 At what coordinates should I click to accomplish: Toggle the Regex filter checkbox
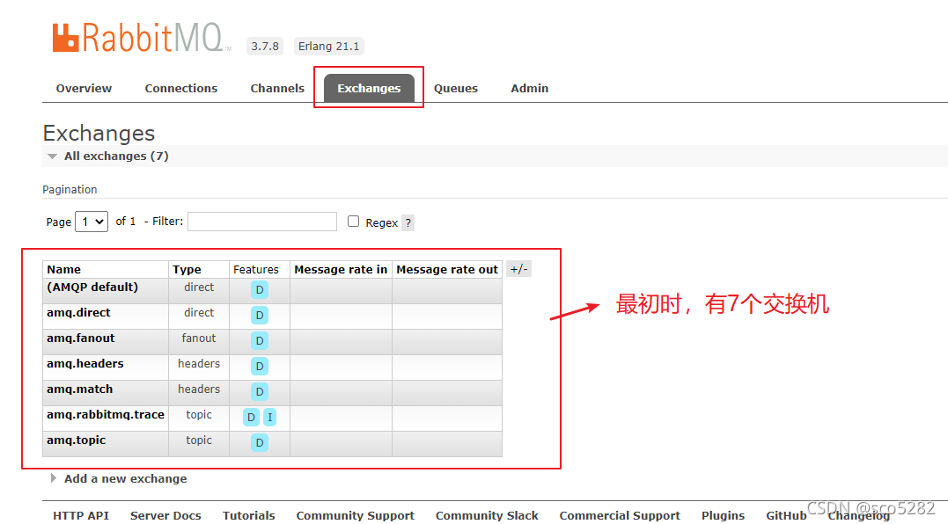tap(353, 222)
